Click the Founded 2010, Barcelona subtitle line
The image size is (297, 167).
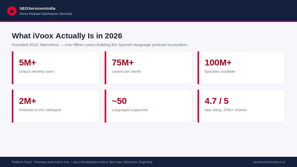[100, 45]
